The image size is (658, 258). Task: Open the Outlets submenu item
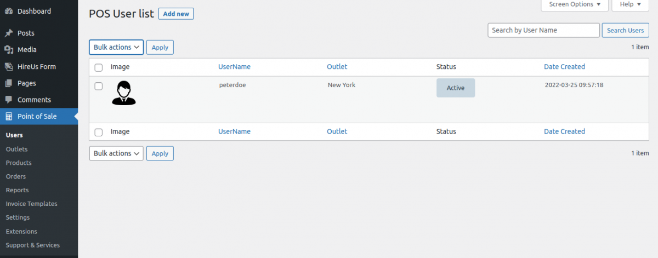(x=16, y=149)
